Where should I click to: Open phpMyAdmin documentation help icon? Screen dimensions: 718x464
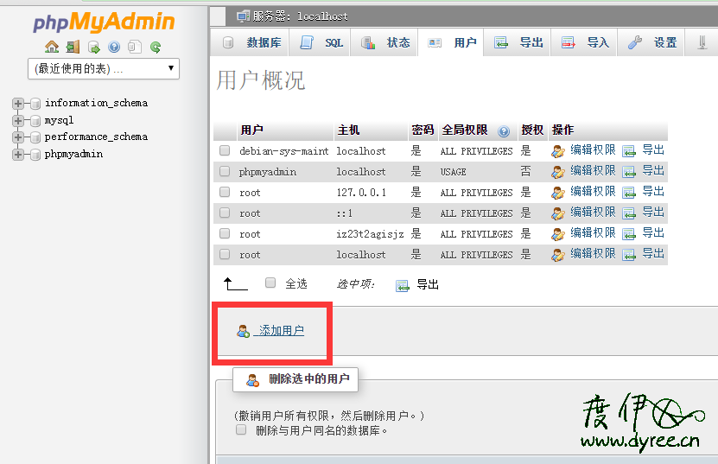tap(114, 47)
